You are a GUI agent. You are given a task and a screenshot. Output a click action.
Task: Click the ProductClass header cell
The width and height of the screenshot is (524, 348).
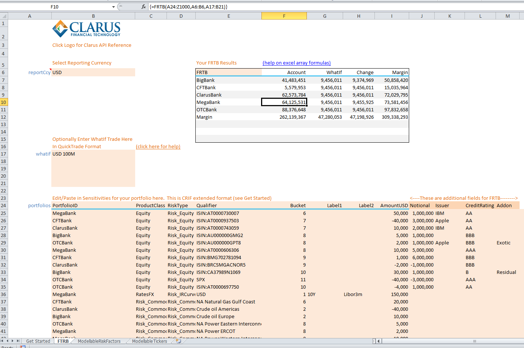point(151,205)
